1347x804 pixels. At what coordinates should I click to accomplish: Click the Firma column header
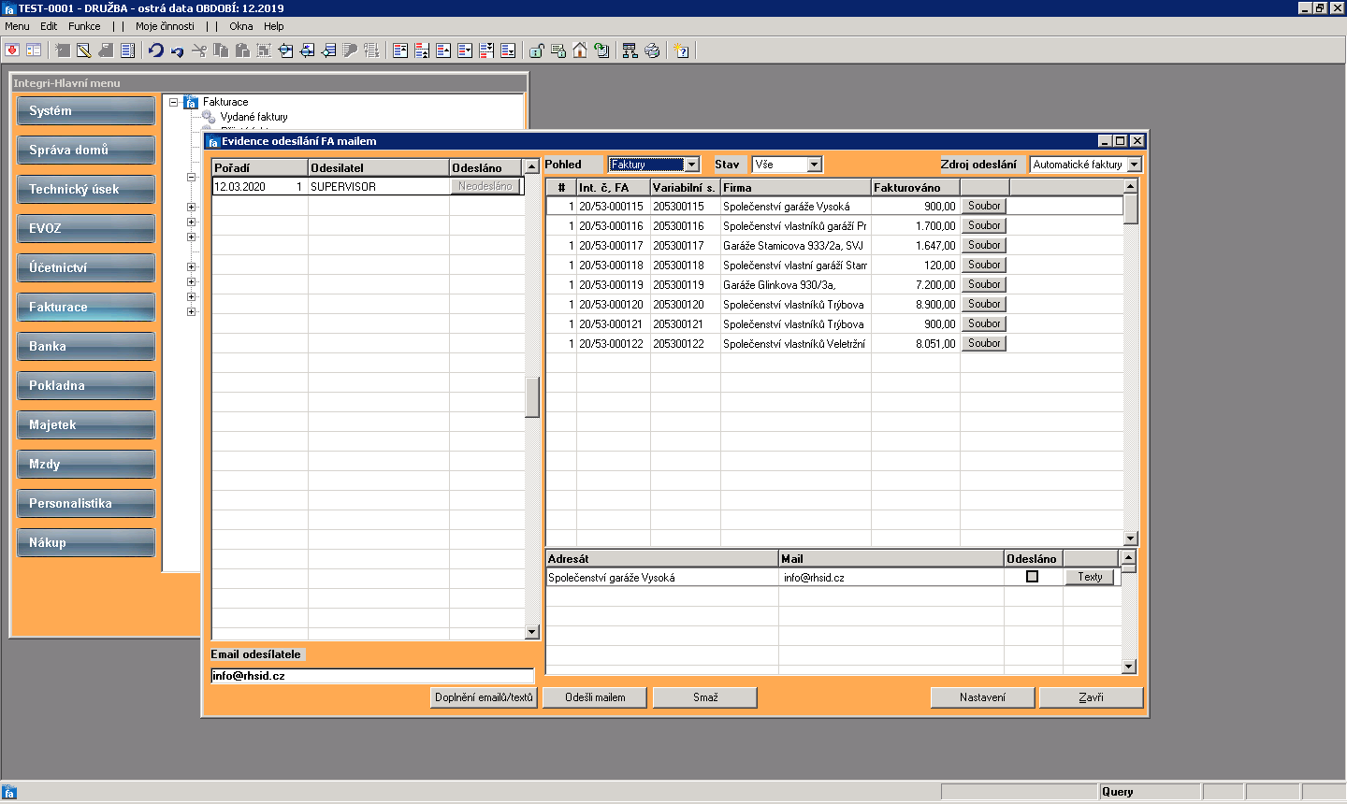(x=796, y=188)
